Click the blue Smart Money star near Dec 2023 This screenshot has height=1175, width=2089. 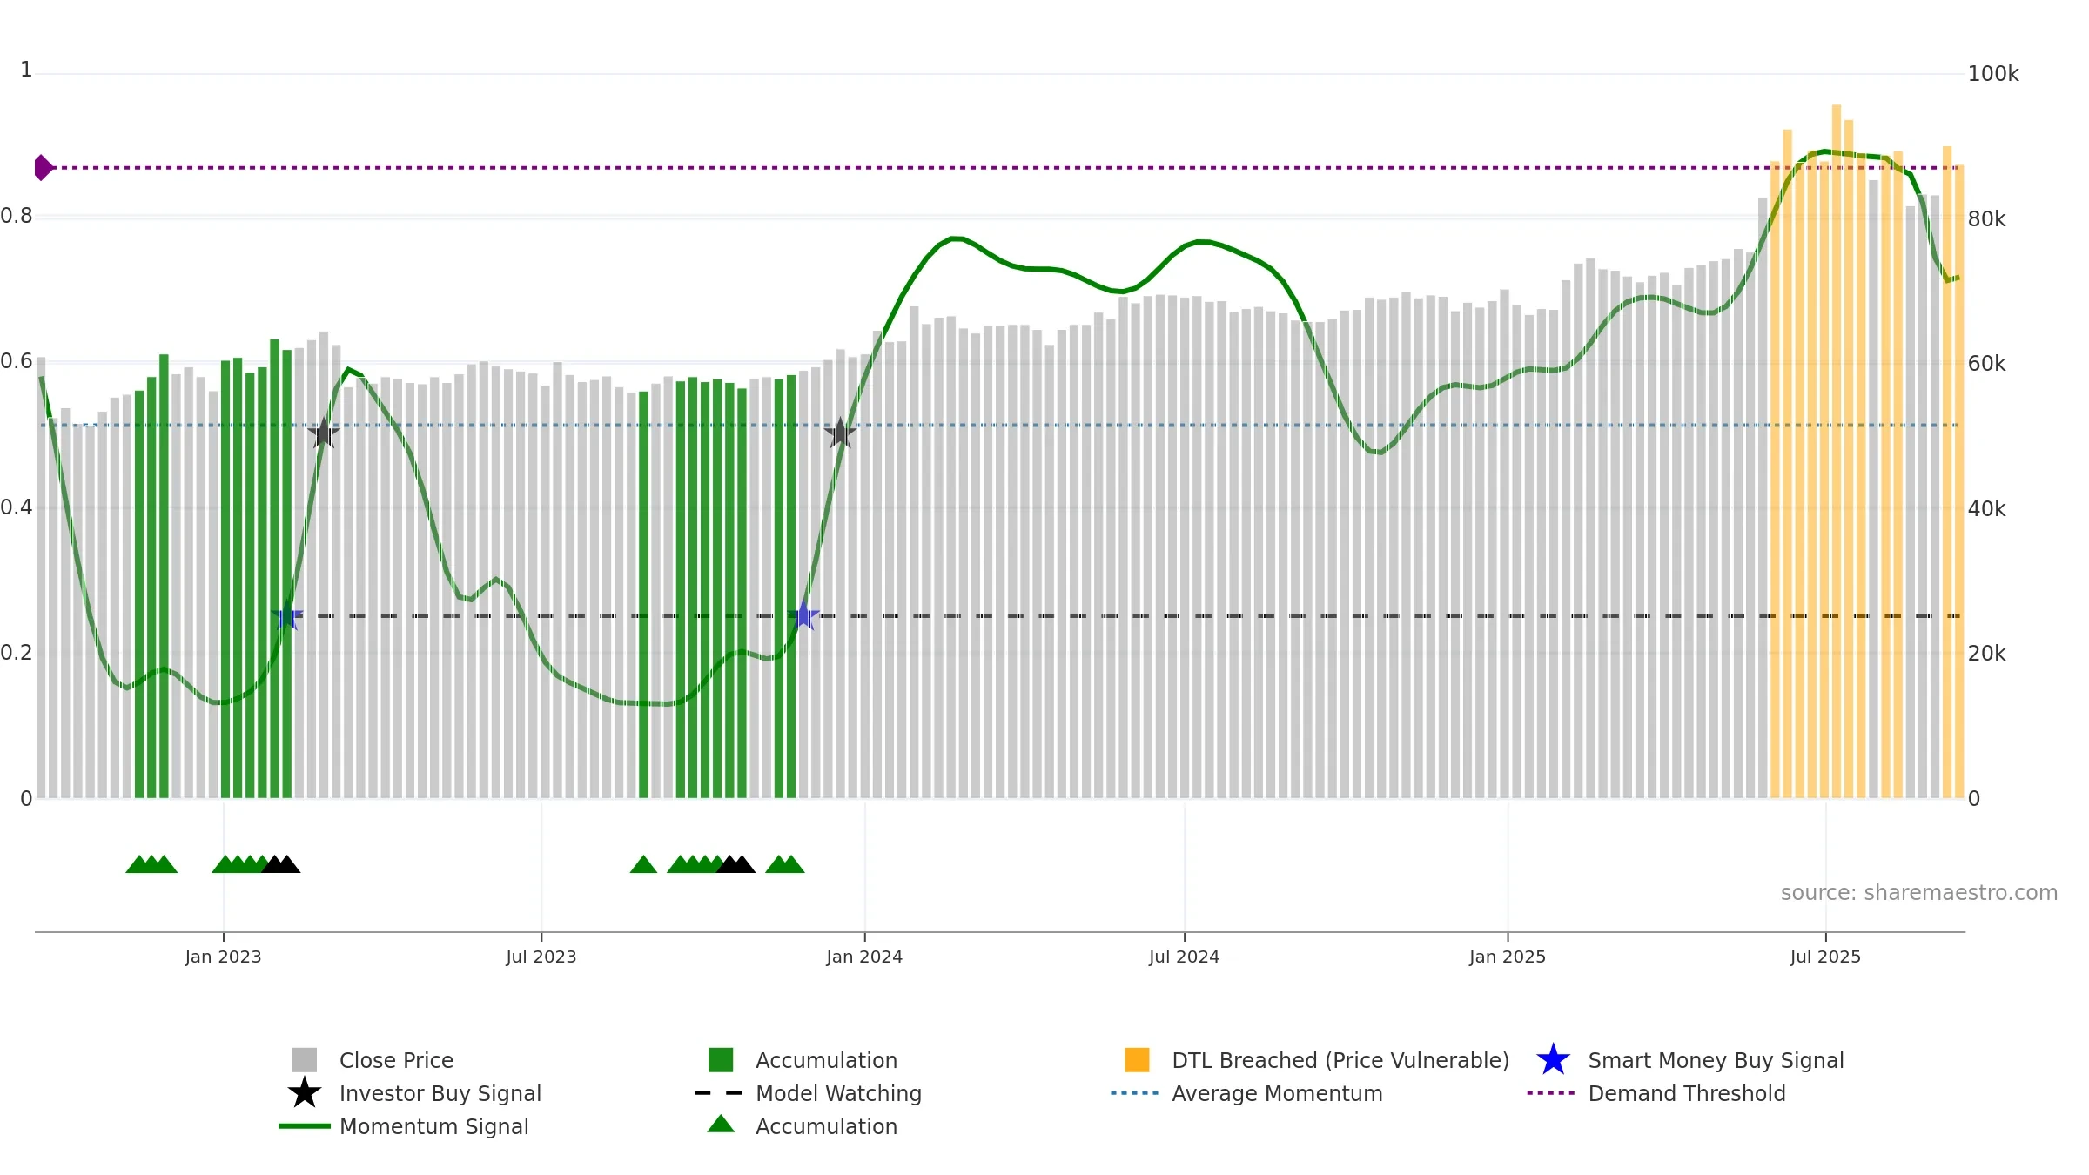803,616
